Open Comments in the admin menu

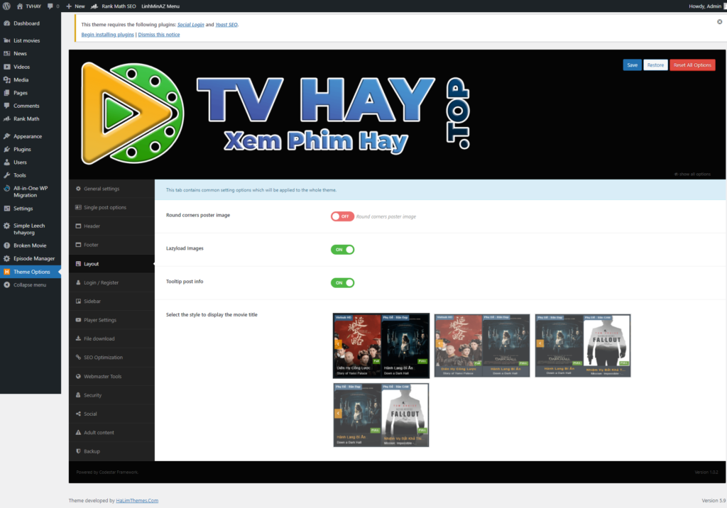[x=30, y=106]
